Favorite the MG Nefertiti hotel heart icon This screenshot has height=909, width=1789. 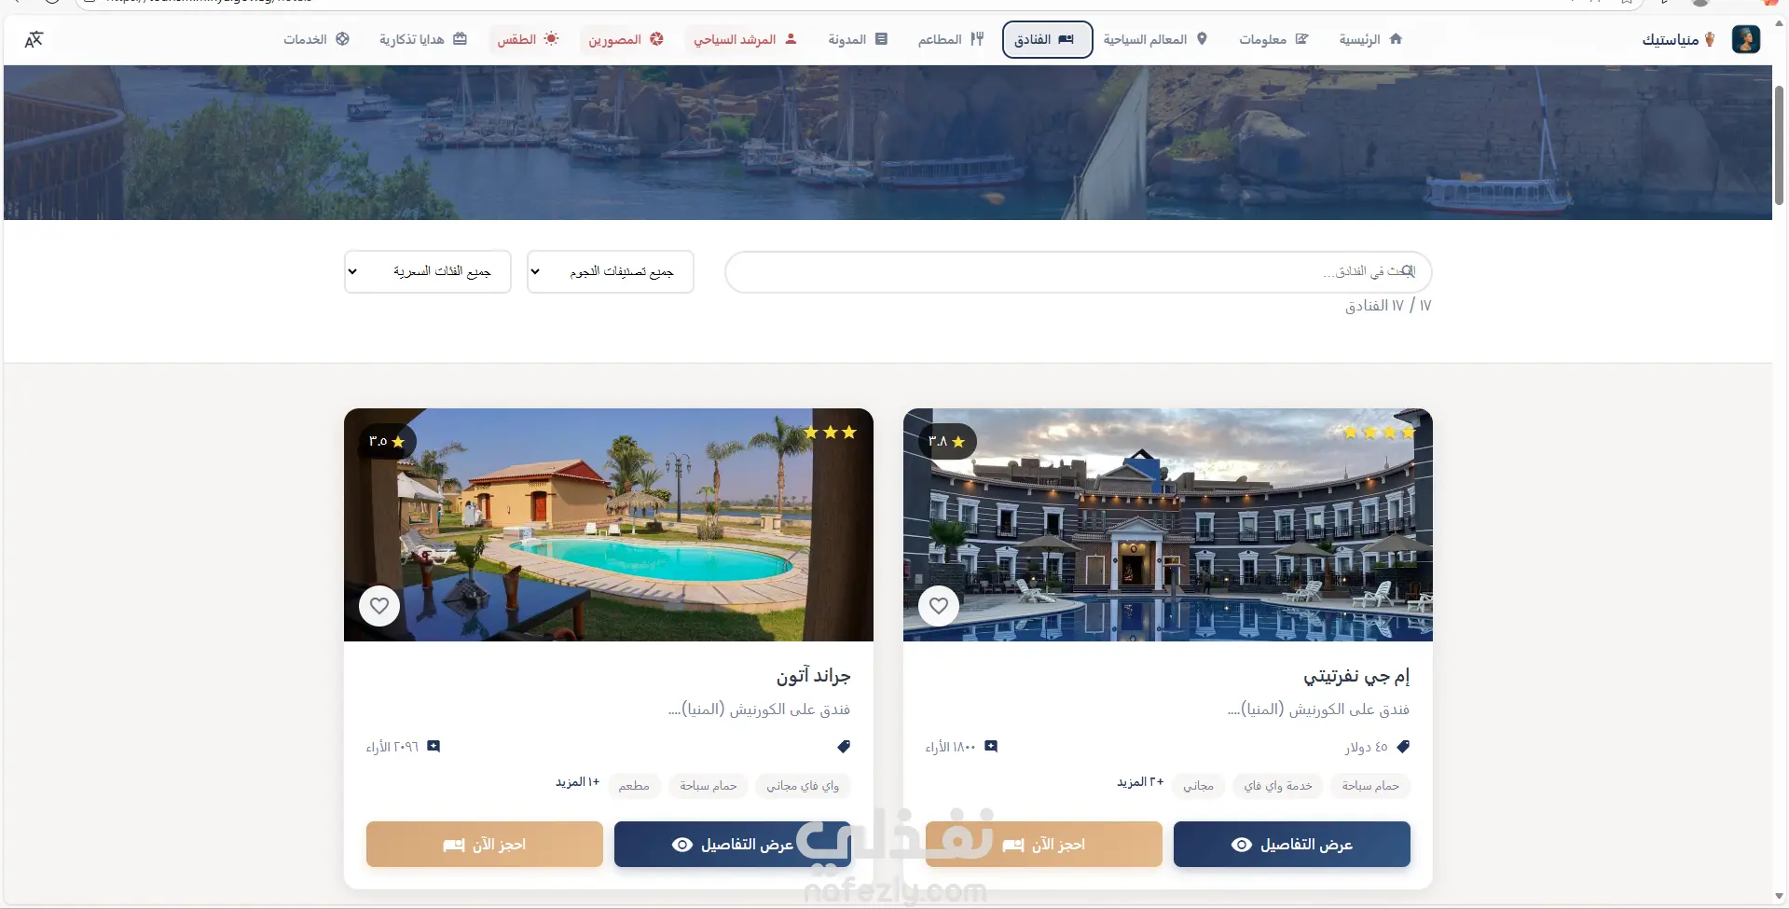pyautogui.click(x=939, y=606)
